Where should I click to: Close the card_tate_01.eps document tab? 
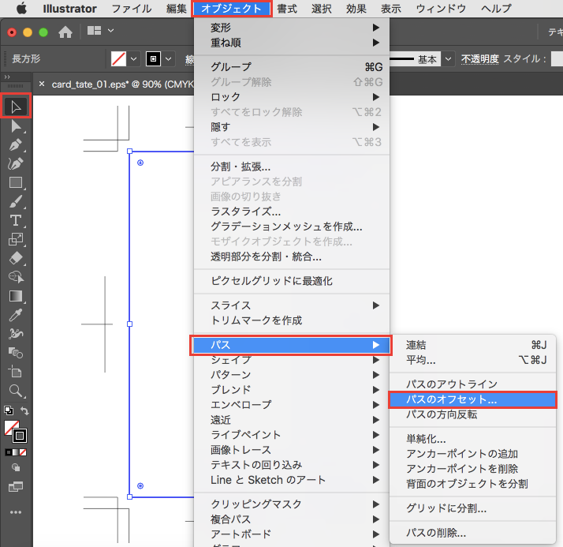tap(42, 84)
